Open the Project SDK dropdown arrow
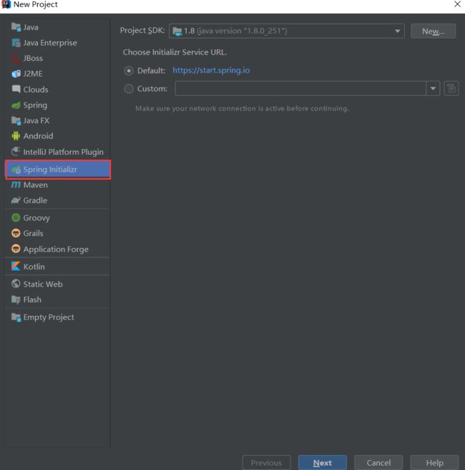Screen dimensions: 465x470 click(x=397, y=32)
